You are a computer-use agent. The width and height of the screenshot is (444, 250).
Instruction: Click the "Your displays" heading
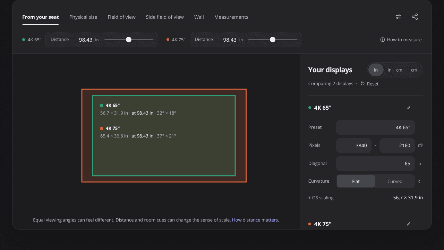pos(330,70)
